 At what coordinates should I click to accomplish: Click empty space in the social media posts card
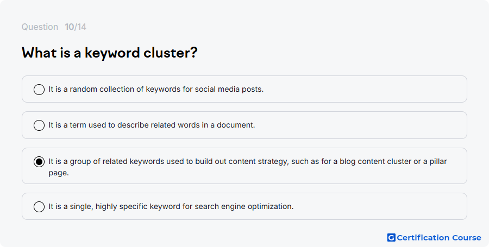coord(365,89)
